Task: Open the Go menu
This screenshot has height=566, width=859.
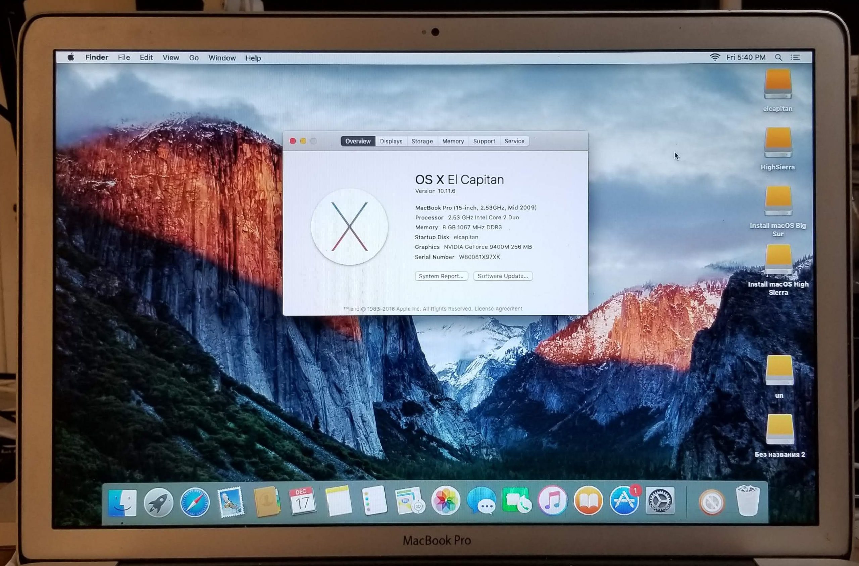Action: (x=194, y=58)
